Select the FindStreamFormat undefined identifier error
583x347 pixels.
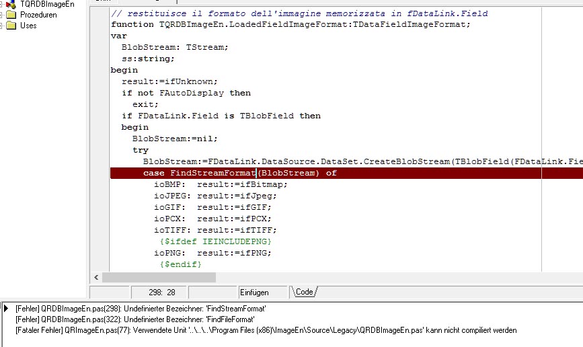(141, 309)
